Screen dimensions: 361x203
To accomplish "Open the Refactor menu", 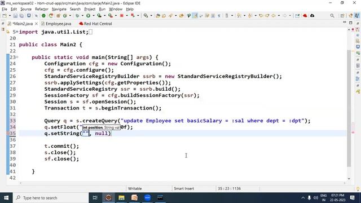I will 42,9.
